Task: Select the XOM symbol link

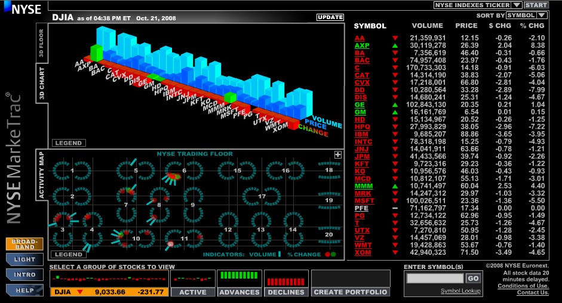Action: (x=363, y=252)
